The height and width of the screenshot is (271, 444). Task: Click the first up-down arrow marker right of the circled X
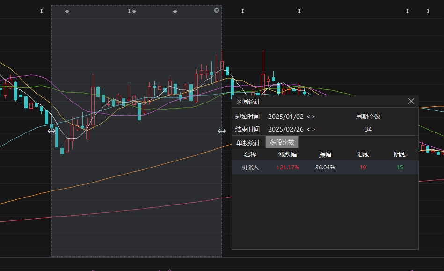[x=243, y=11]
